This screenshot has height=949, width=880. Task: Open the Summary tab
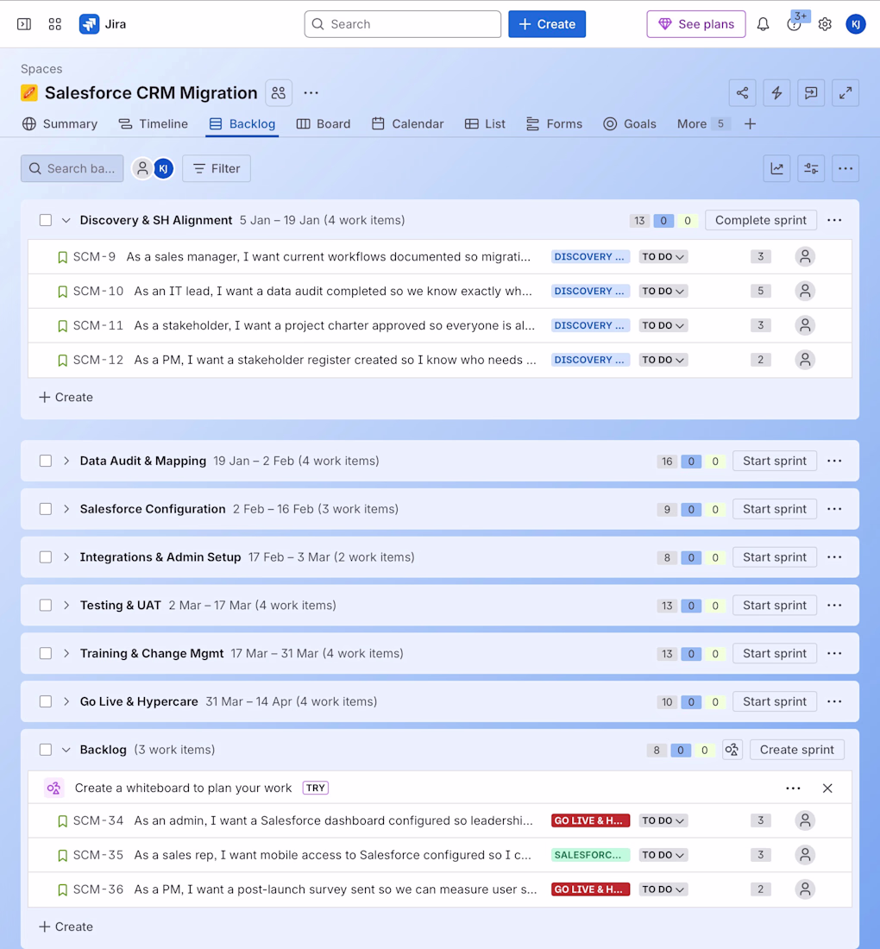[60, 124]
